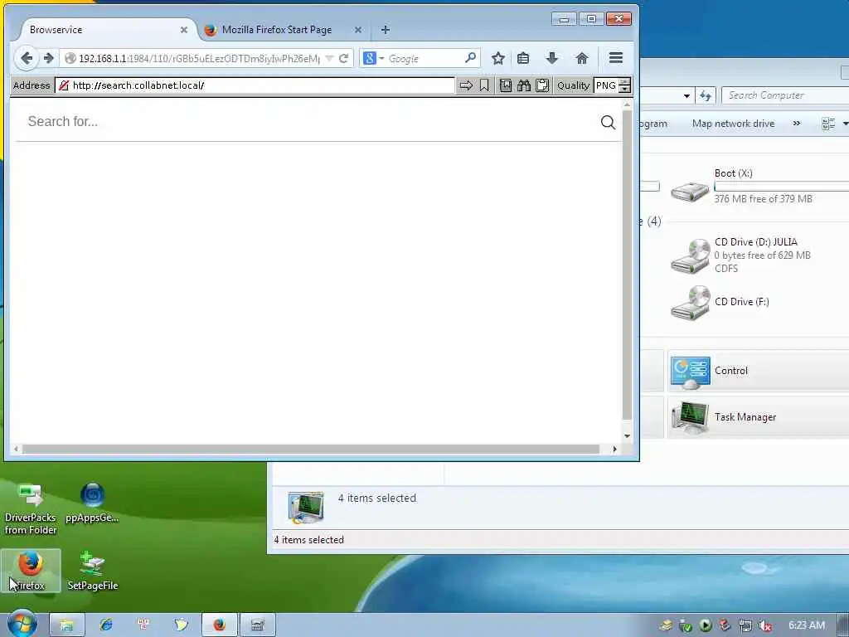
Task: Click the Browservice picture icon next to bookmark
Action: (x=505, y=85)
